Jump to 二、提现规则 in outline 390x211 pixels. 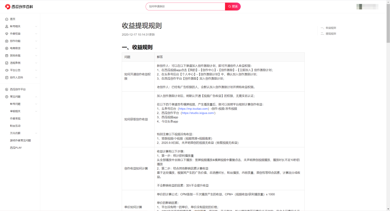tap(328, 34)
